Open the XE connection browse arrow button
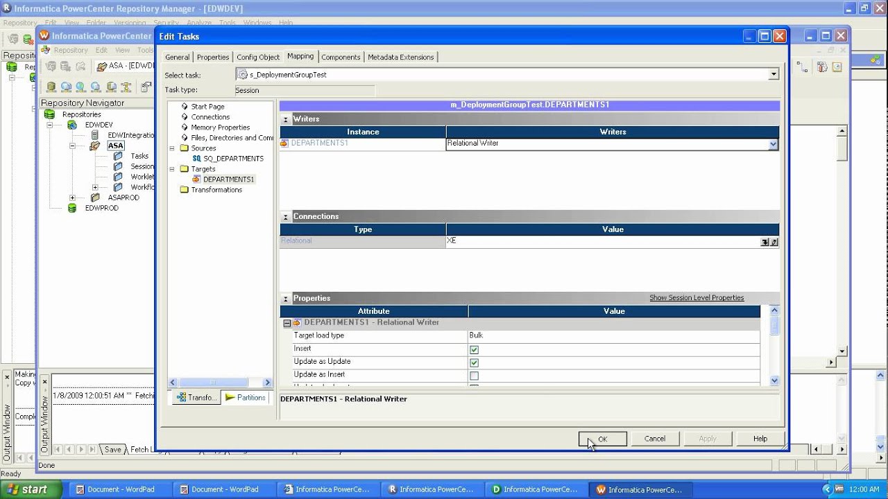 [x=765, y=242]
